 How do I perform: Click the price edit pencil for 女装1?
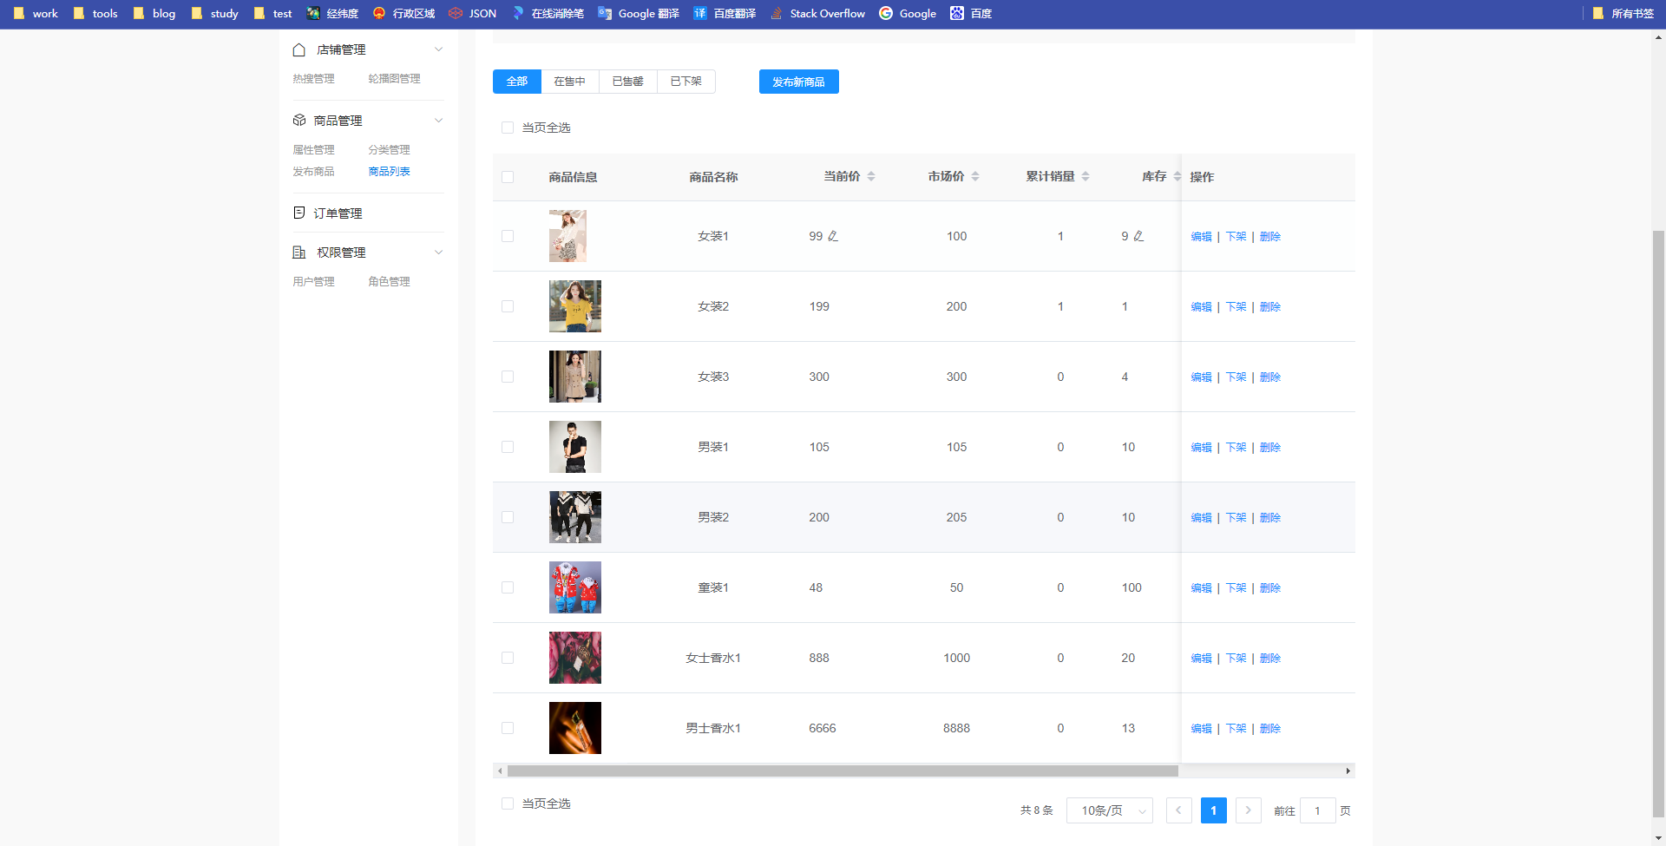pos(832,235)
